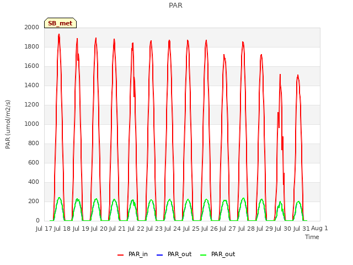This screenshot has width=353, height=265.
Task: Click the Jul 27 x-axis label
Action: point(228,229)
